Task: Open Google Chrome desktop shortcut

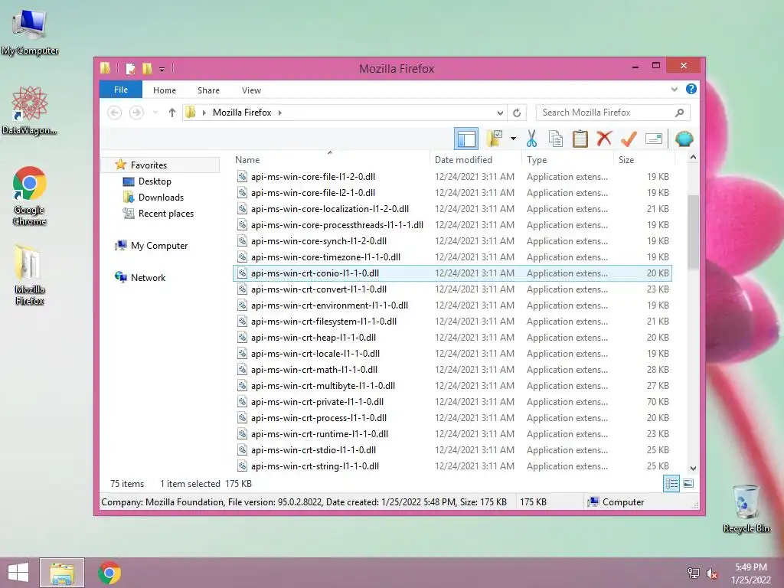Action: 30,195
